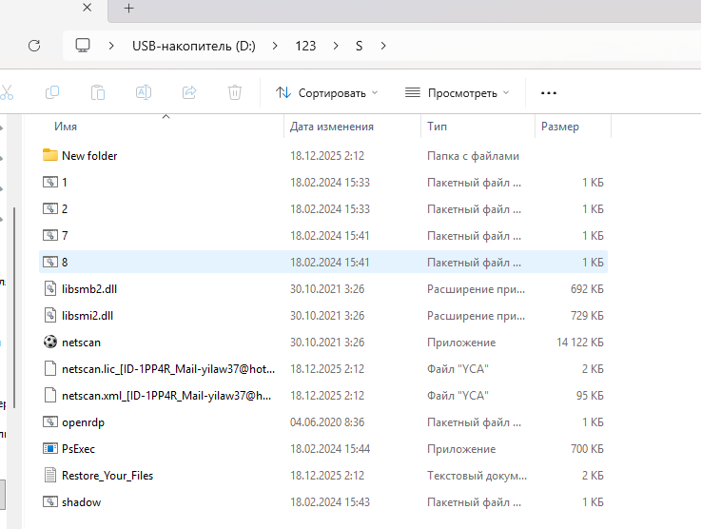Image resolution: width=701 pixels, height=529 pixels.
Task: Select the netscan soccer ball application icon
Action: tap(50, 342)
